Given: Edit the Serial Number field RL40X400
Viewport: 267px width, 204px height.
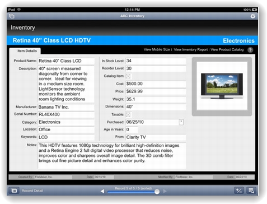Looking at the screenshot, I should [66, 114].
